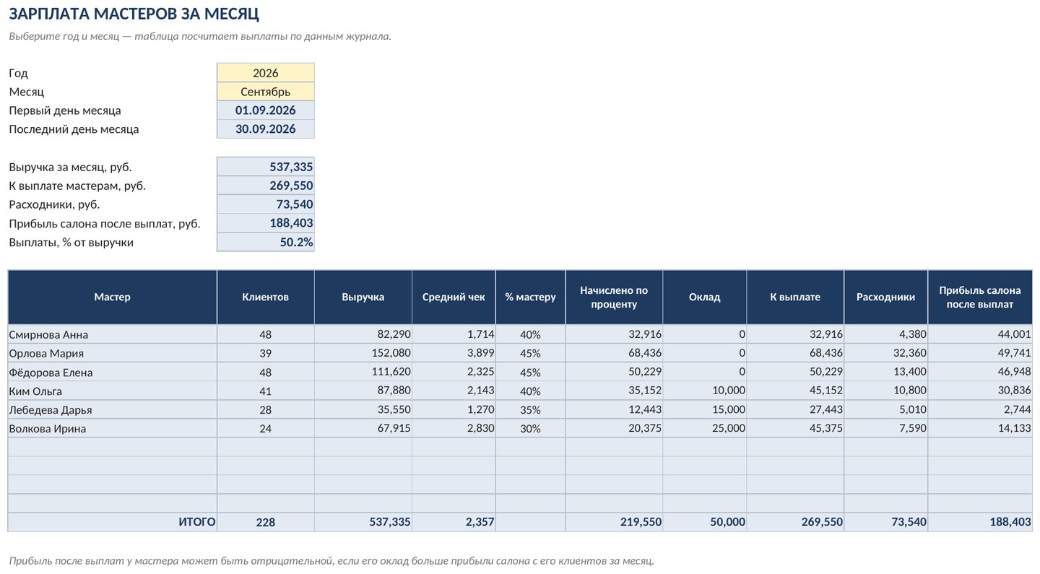Click Орлова Мария's average check 3,899
The image size is (1040, 574).
(x=454, y=353)
